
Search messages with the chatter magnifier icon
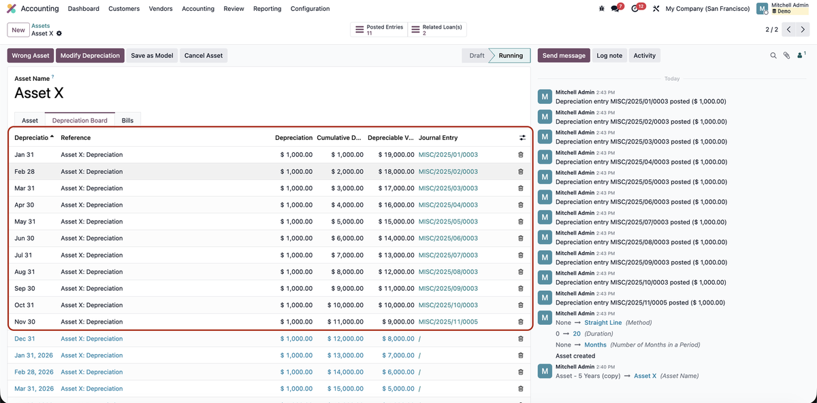(773, 56)
